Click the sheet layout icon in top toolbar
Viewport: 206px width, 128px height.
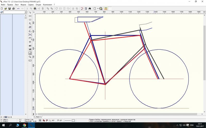(x=95, y=8)
